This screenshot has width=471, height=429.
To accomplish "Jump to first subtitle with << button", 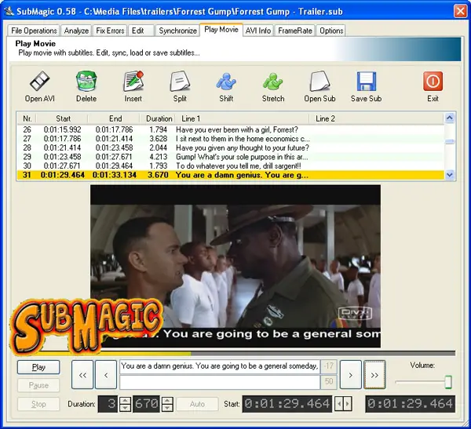I will [x=82, y=375].
